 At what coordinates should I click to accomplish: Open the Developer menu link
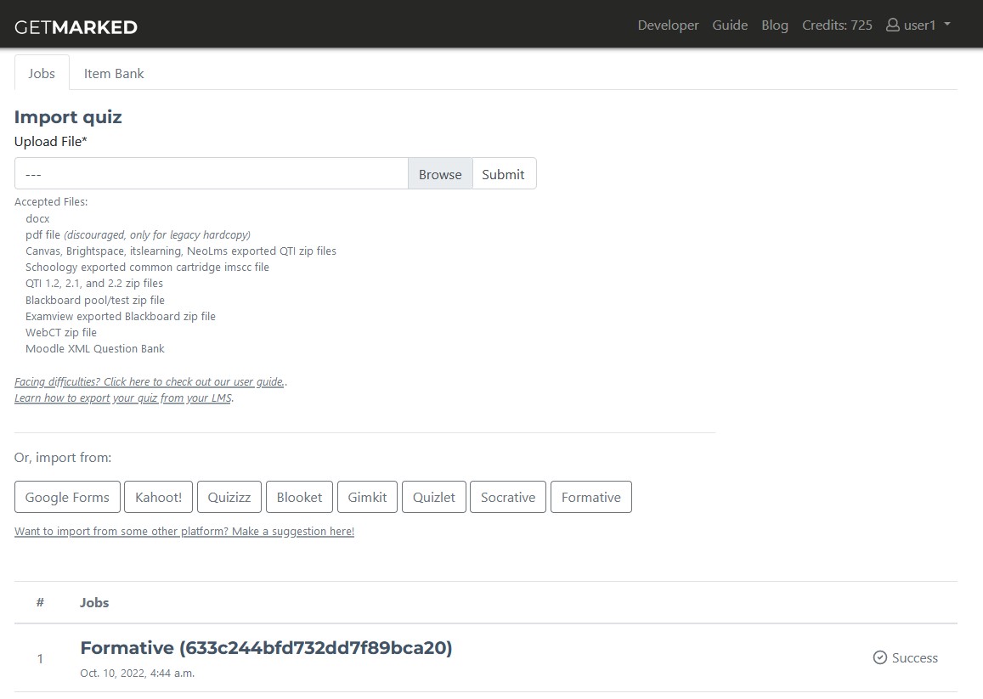[669, 25]
